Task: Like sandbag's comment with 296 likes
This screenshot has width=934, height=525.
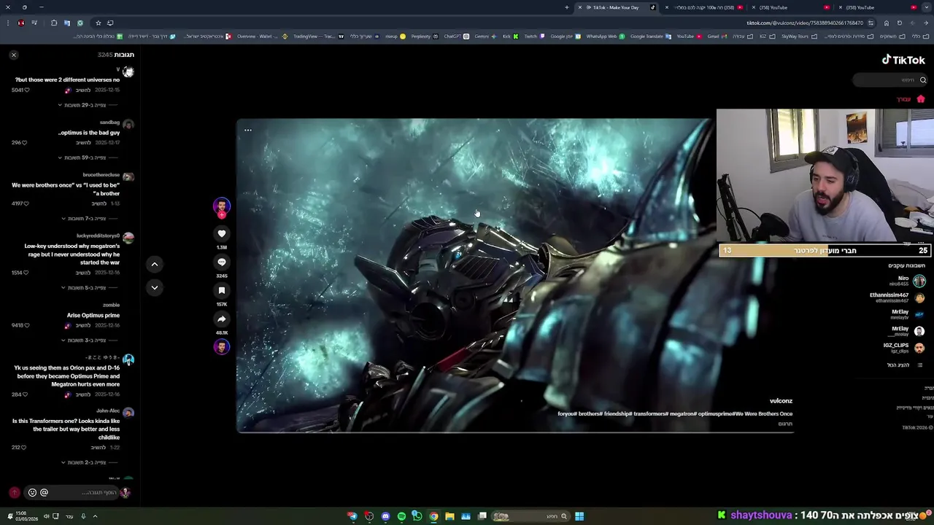Action: [x=24, y=143]
